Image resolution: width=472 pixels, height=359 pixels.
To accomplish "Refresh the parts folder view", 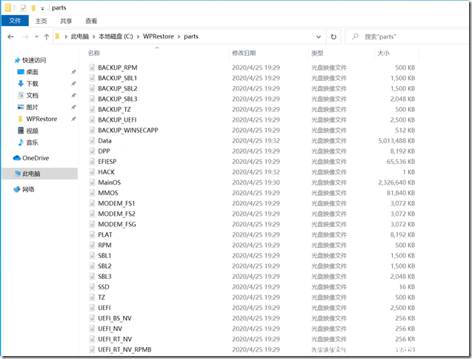I will [334, 36].
